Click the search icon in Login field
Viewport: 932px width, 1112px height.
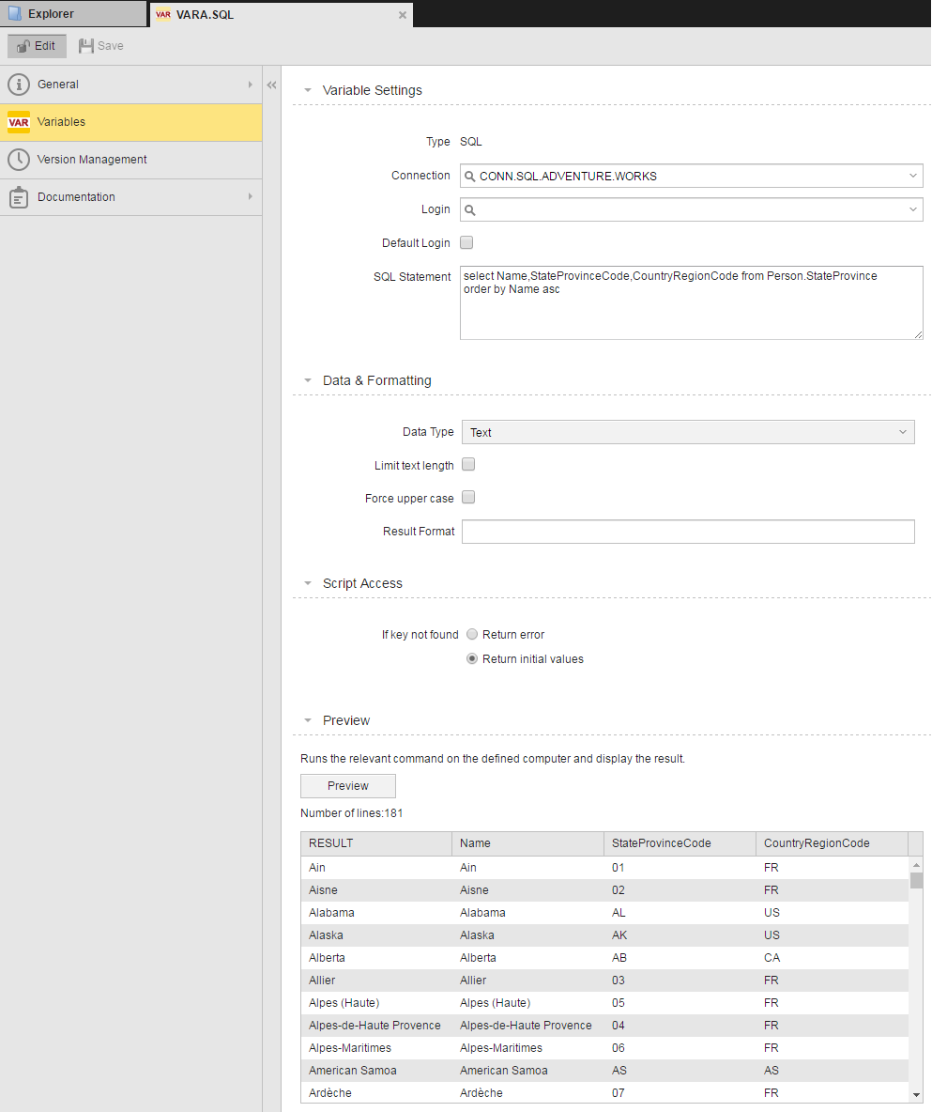click(x=470, y=210)
